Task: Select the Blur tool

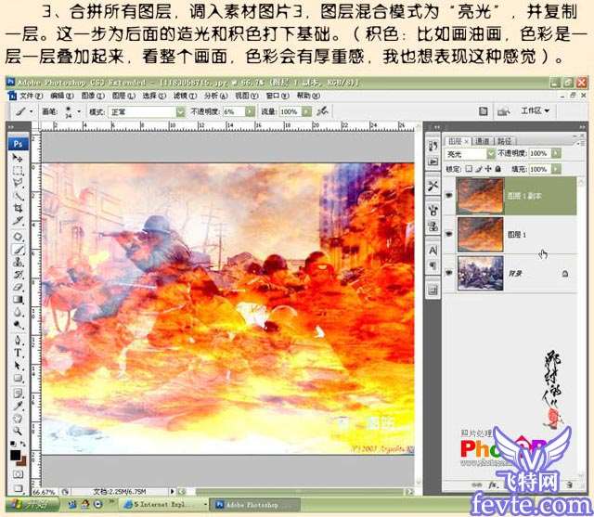Action: pyautogui.click(x=18, y=312)
